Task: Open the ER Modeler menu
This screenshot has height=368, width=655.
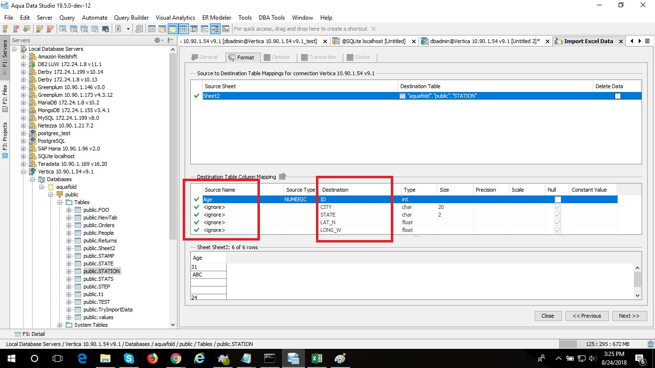Action: point(216,18)
